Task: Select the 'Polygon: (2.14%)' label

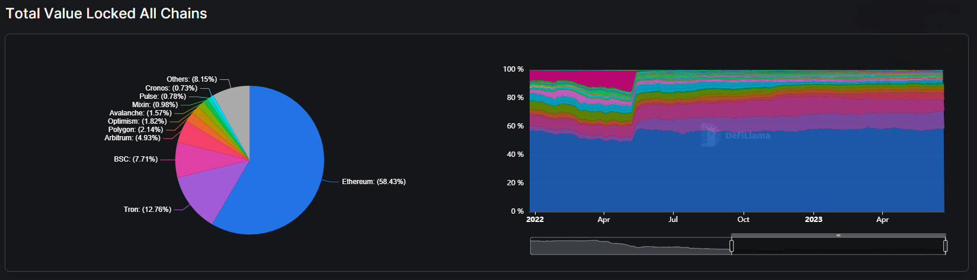Action: click(135, 130)
